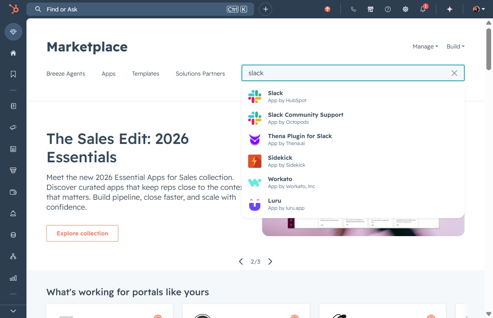Go to previous carousel slide

click(241, 261)
